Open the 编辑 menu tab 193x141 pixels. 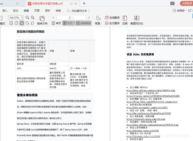[26, 11]
